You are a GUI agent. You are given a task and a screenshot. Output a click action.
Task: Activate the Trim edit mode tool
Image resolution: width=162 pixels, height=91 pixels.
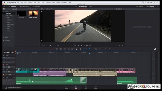coord(57,49)
